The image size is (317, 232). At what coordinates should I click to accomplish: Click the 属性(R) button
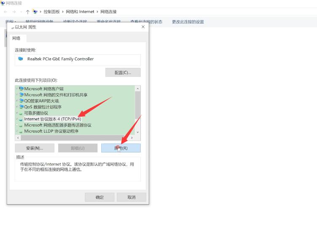point(121,148)
